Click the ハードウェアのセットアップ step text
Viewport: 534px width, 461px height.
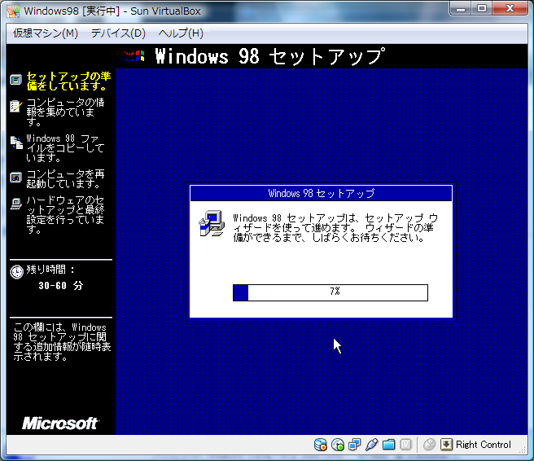65,215
